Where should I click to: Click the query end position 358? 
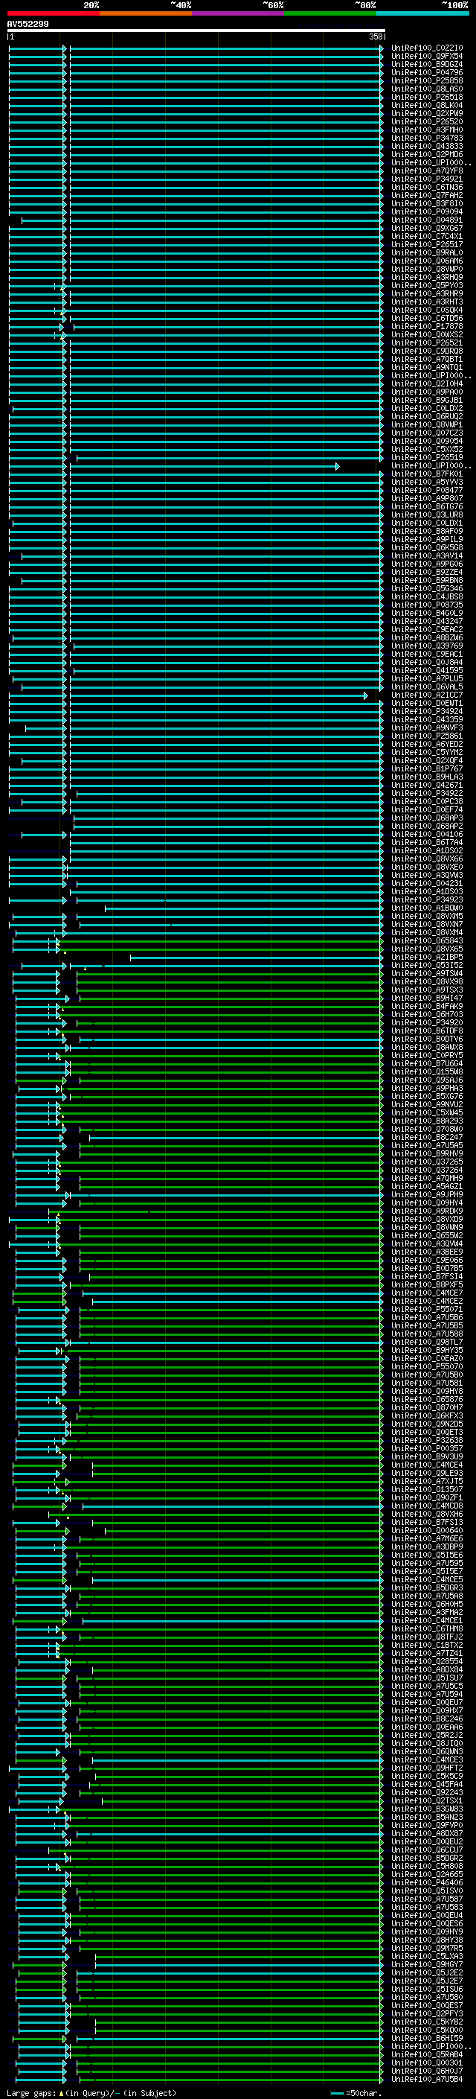click(376, 37)
